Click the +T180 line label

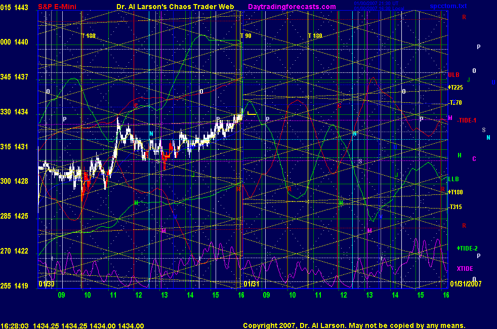(455, 192)
